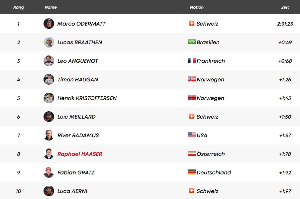
Task: Select the Loic MEILLARD name
Action: coord(76,117)
